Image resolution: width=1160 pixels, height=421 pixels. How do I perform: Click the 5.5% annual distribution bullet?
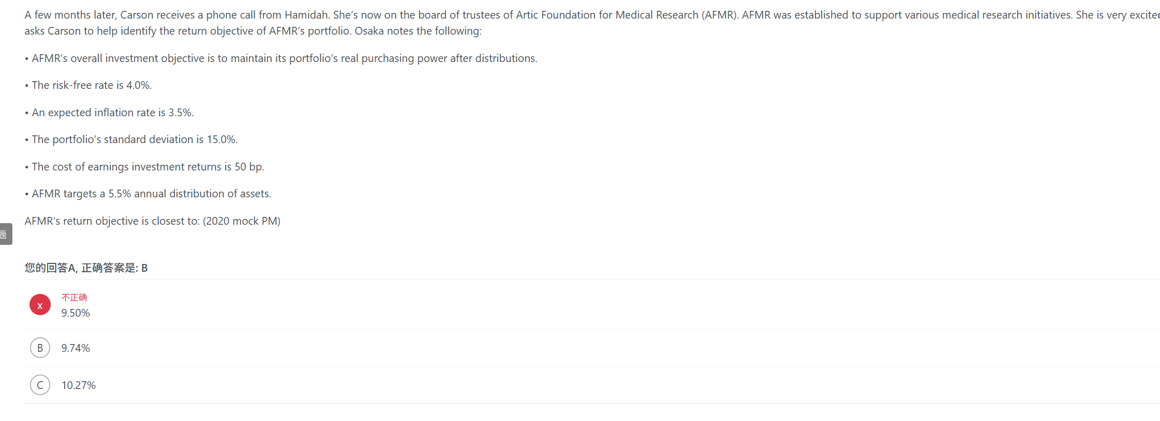pos(148,194)
